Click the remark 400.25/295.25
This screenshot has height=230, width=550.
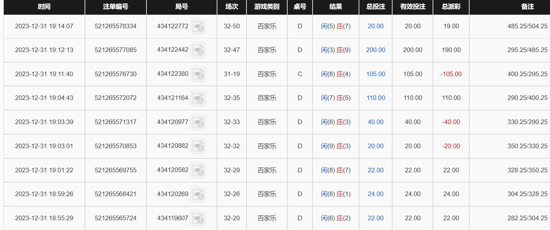click(527, 74)
